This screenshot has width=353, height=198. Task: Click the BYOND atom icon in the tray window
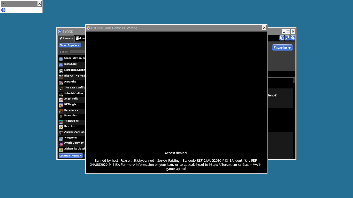(3, 10)
